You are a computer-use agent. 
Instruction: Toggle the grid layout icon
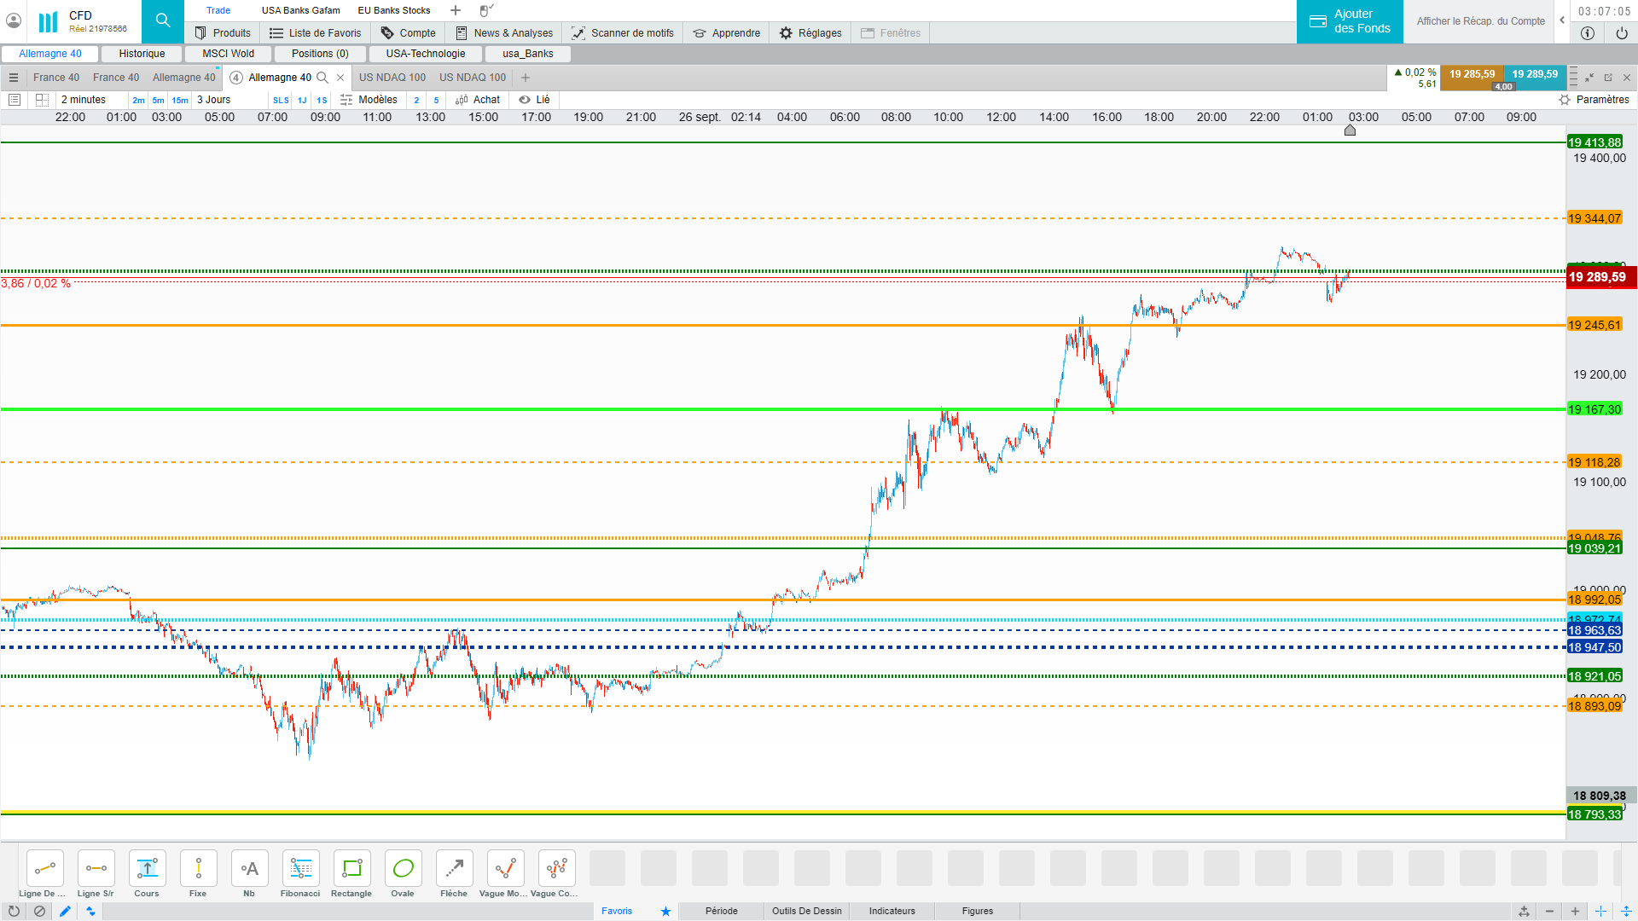pyautogui.click(x=42, y=100)
